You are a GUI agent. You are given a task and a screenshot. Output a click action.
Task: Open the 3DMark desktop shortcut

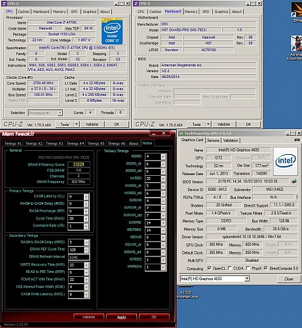(x=297, y=11)
